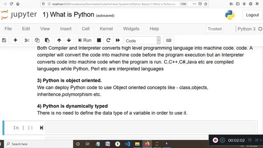Click the localhost URL address bar
The width and height of the screenshot is (263, 148).
pyautogui.click(x=114, y=4)
